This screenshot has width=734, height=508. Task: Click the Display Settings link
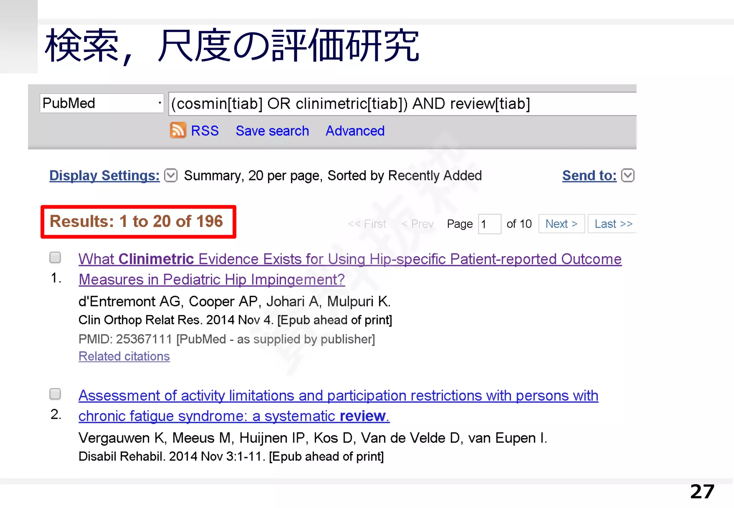point(104,176)
